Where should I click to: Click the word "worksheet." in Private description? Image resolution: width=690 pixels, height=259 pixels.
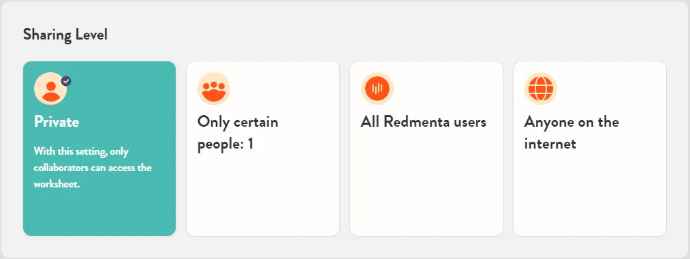57,184
